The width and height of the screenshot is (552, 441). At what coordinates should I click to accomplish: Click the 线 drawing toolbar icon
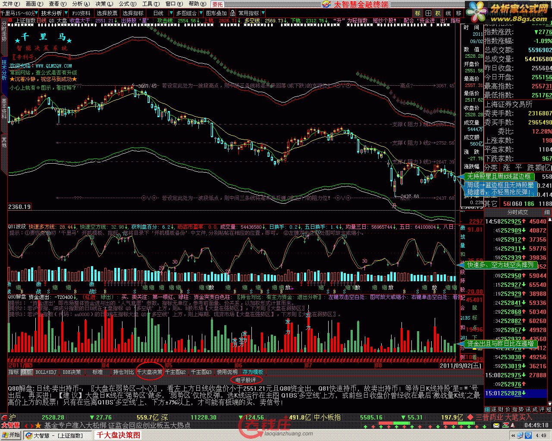(448, 13)
